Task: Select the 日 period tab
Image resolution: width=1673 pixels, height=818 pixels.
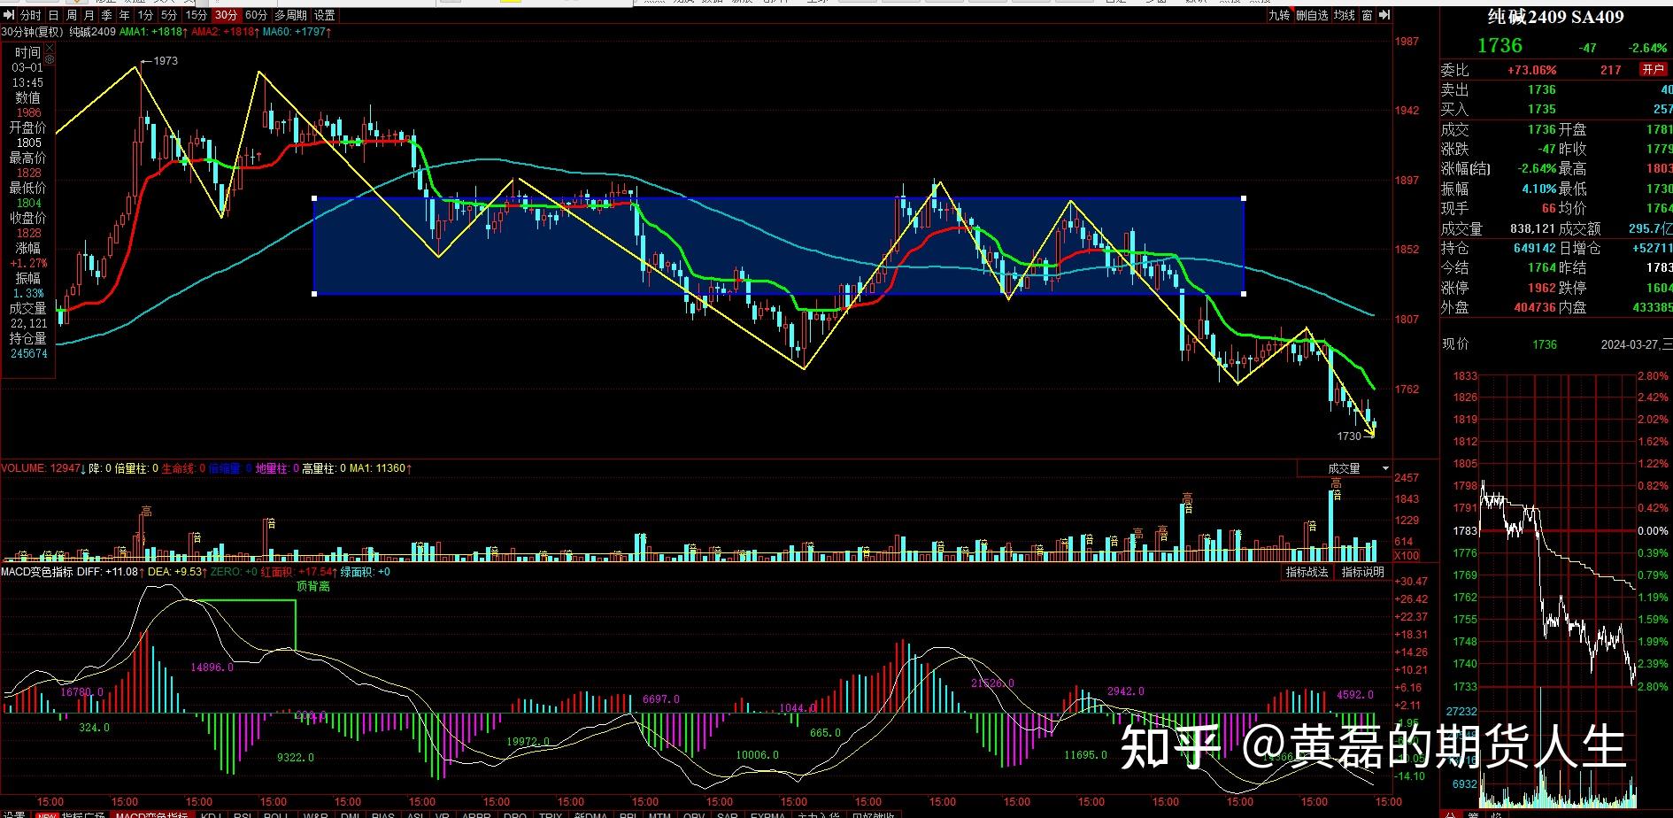Action: click(54, 15)
